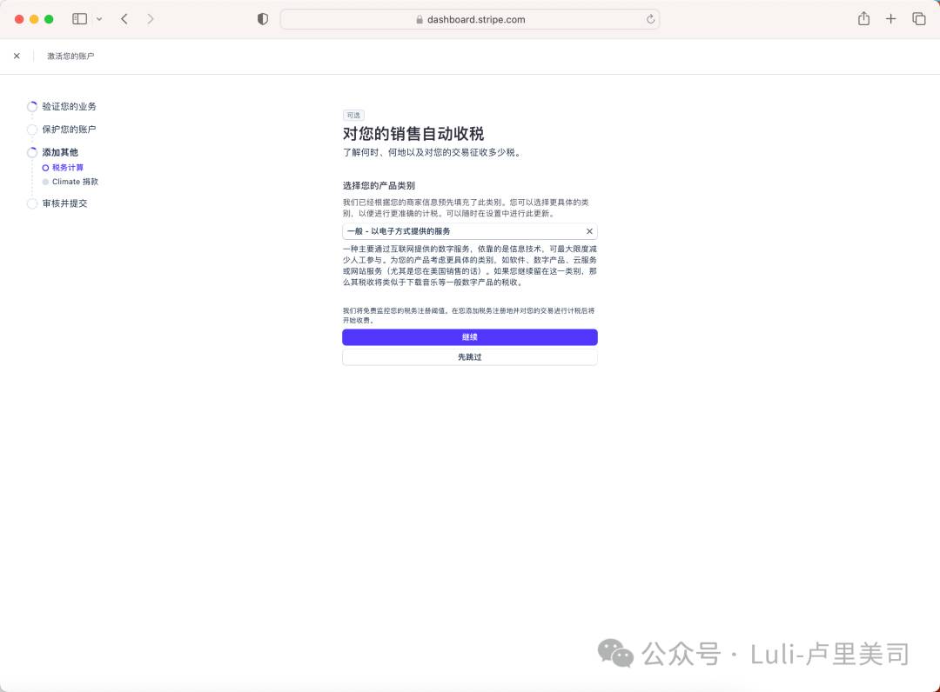Image resolution: width=940 pixels, height=692 pixels.
Task: Click the 可选 optional badge
Action: pyautogui.click(x=353, y=115)
